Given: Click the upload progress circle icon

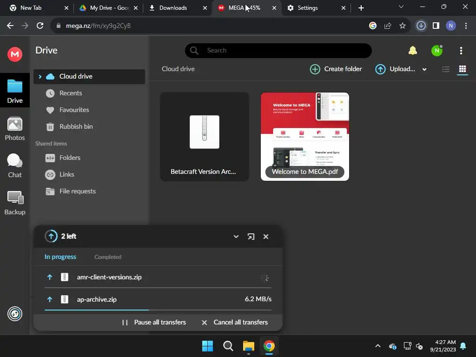Looking at the screenshot, I should pyautogui.click(x=51, y=236).
